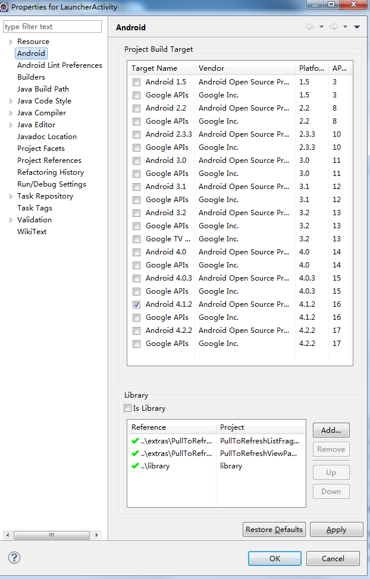Click the Eclipse icon in the title bar
This screenshot has width=370, height=579.
(4, 7)
